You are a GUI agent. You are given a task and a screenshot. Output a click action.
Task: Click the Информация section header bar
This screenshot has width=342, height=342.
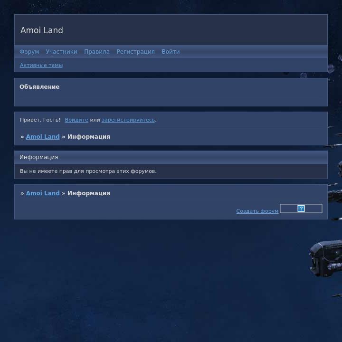(39, 157)
